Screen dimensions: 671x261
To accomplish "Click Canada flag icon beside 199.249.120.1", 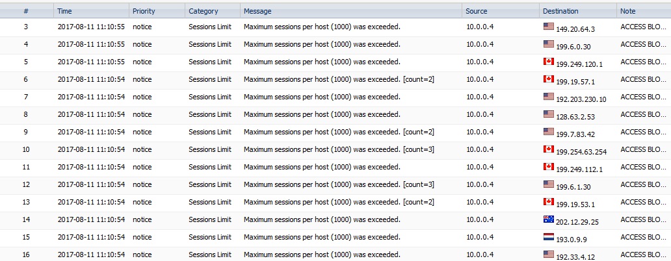I will [548, 62].
